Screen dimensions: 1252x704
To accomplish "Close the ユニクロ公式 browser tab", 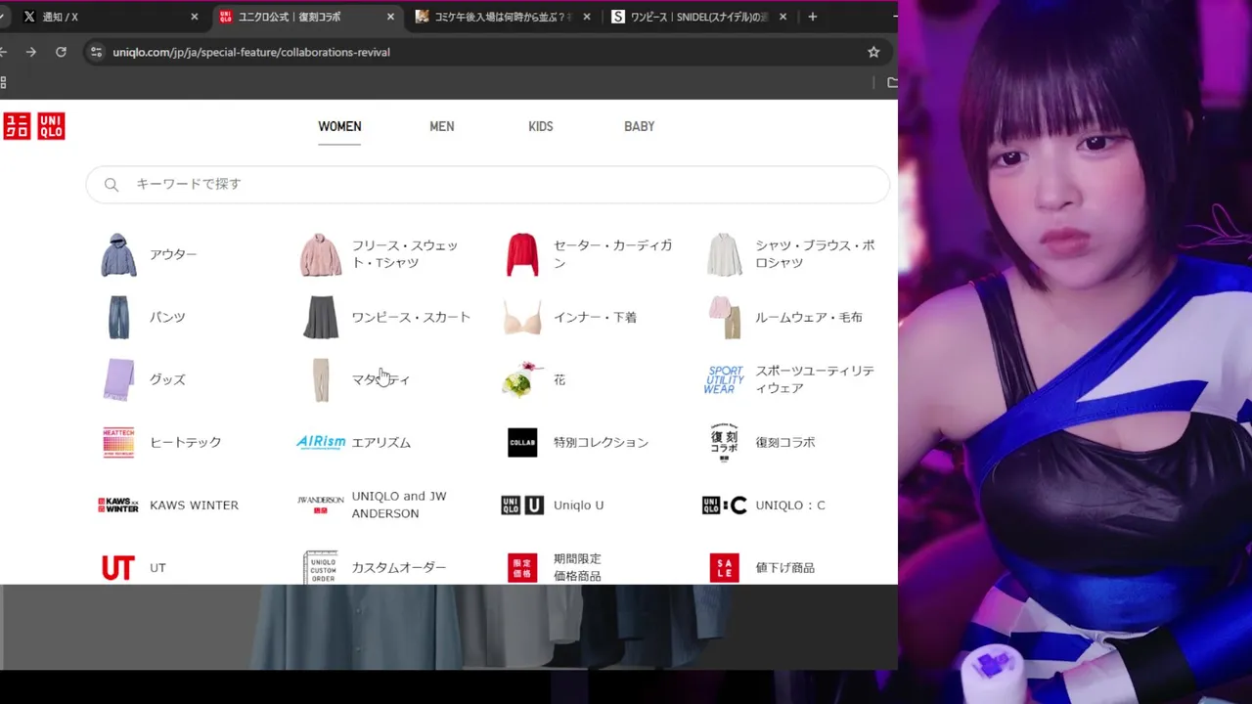I will (391, 17).
